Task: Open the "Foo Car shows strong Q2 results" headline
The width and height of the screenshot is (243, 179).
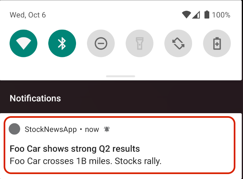Action: [75, 149]
